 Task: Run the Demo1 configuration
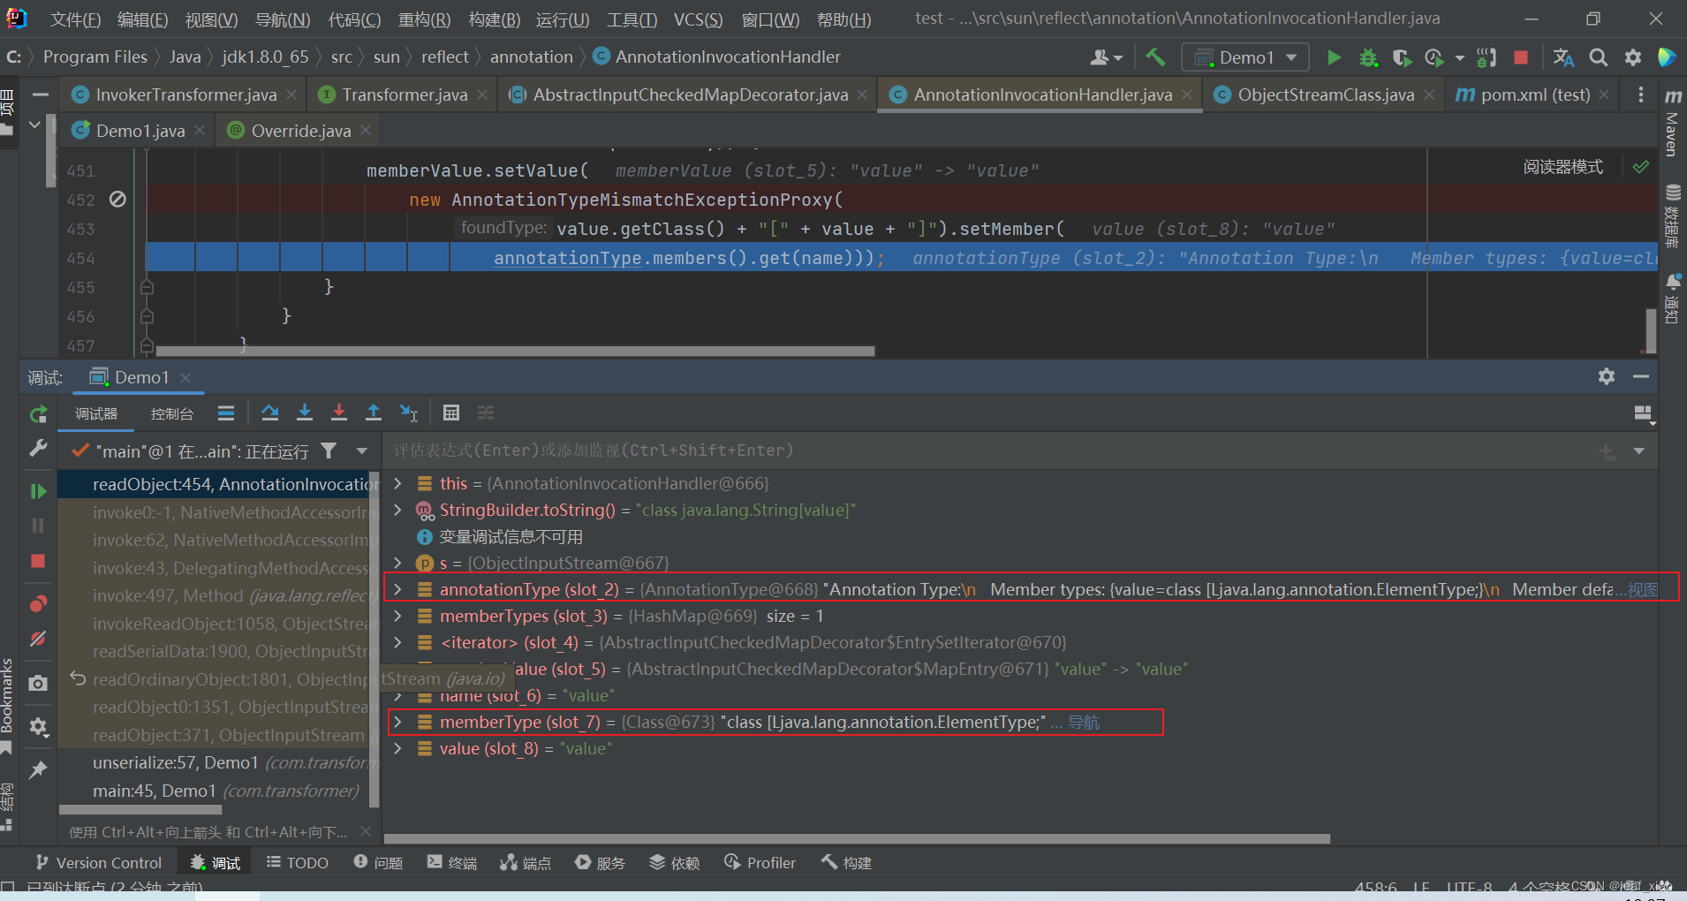[1334, 57]
